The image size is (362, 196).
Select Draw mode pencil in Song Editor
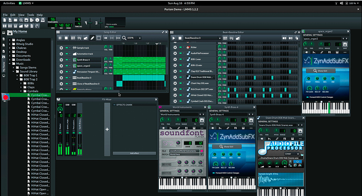pyautogui.click(x=92, y=38)
